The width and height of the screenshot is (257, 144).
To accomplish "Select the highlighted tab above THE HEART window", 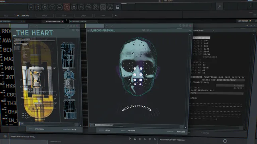I will (20, 26).
